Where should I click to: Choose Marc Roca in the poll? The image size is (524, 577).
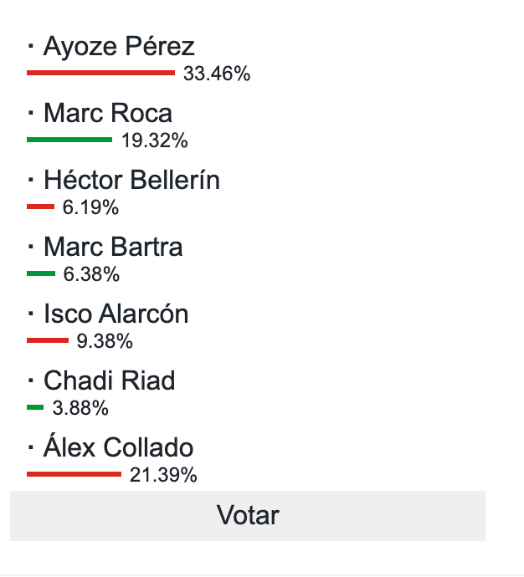coord(107,114)
